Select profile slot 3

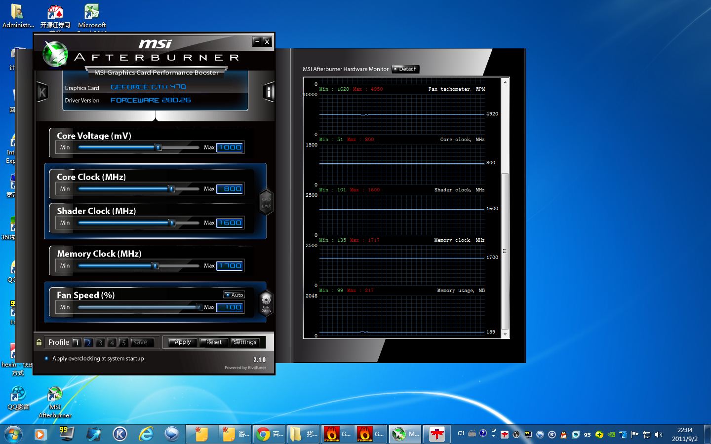click(x=100, y=342)
